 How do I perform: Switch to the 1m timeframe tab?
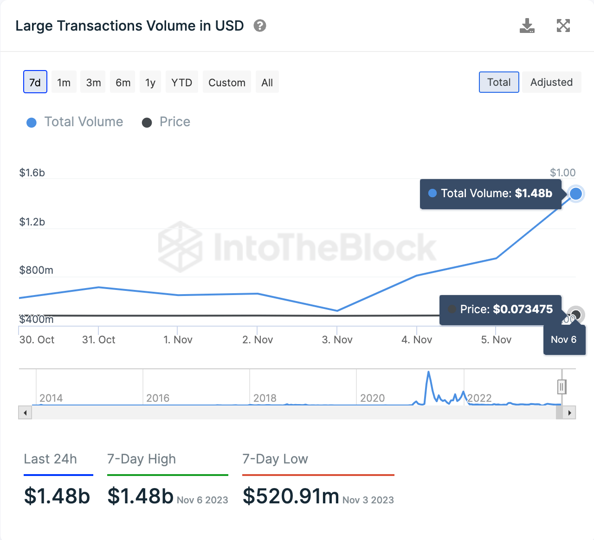point(63,82)
